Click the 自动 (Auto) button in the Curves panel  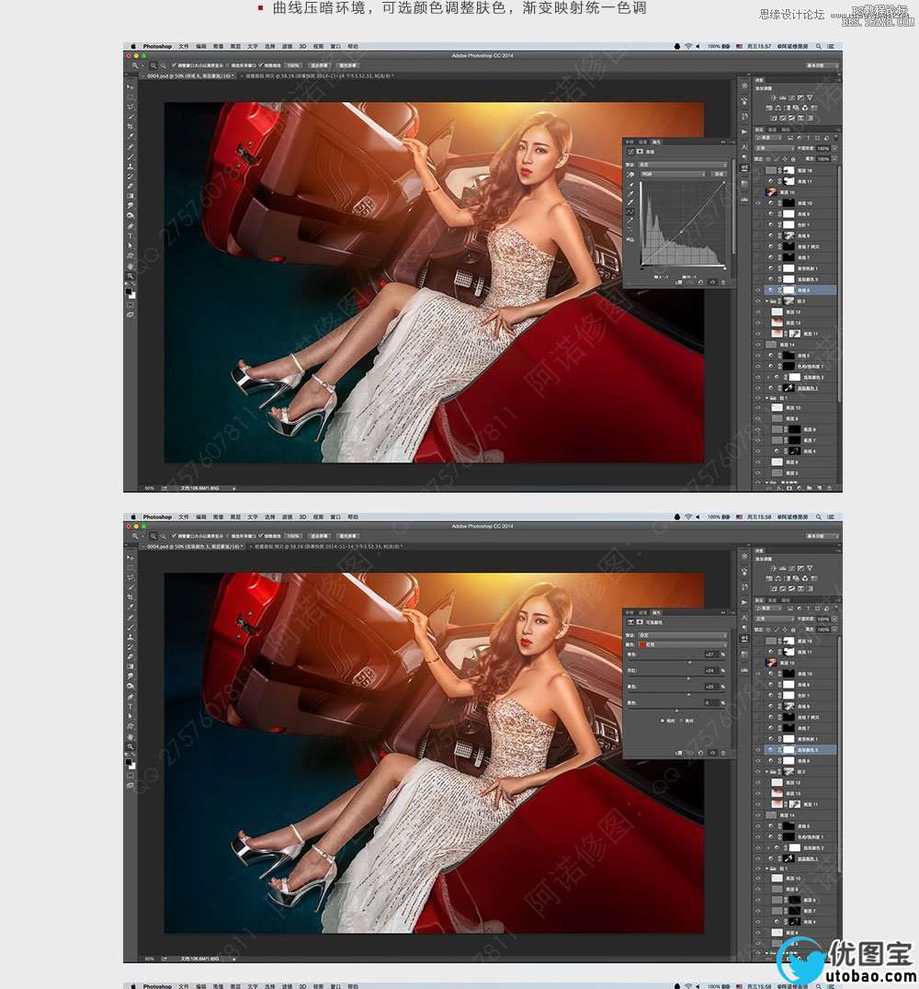[x=719, y=174]
